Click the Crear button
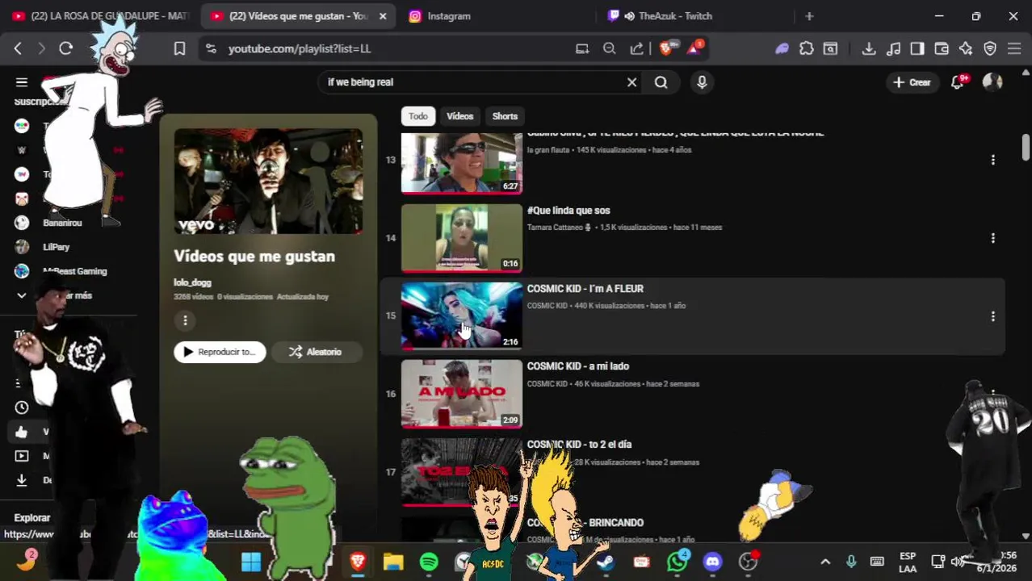The height and width of the screenshot is (581, 1032). click(x=912, y=82)
